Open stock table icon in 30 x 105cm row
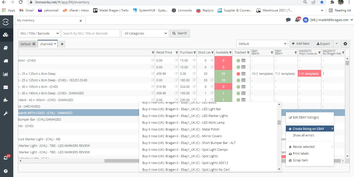 tap(243, 87)
